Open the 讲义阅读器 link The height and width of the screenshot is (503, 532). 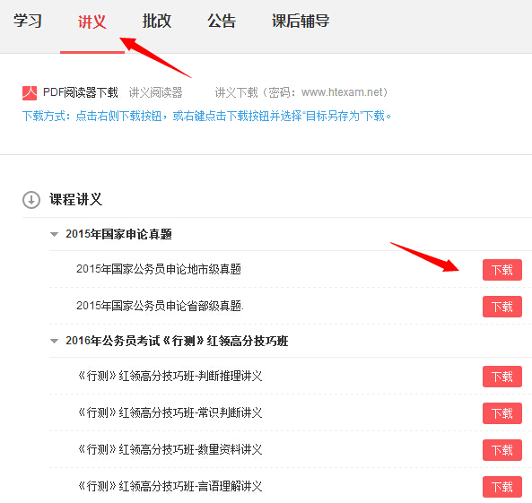[x=156, y=92]
